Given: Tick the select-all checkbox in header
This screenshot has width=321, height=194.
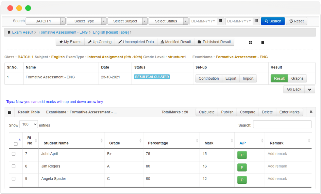Looking at the screenshot, I should 16,144.
